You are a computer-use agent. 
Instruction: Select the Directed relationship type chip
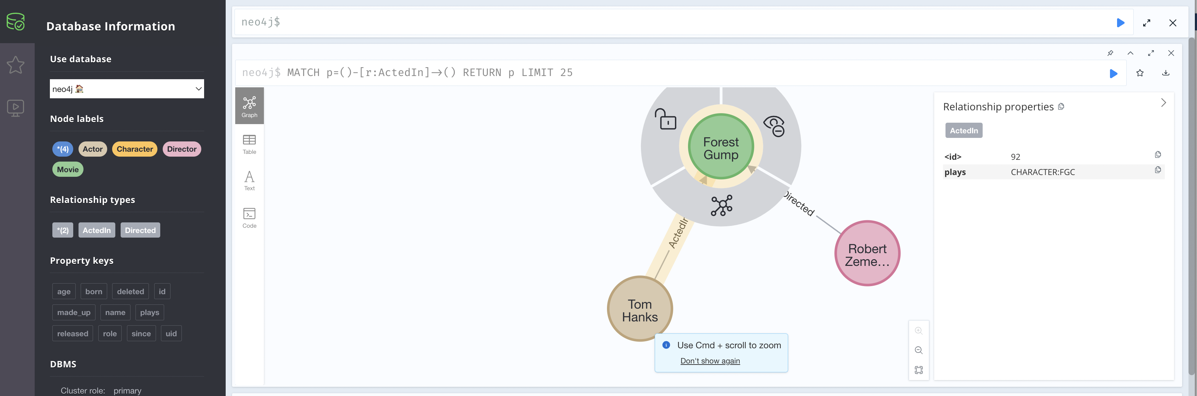[x=140, y=230]
